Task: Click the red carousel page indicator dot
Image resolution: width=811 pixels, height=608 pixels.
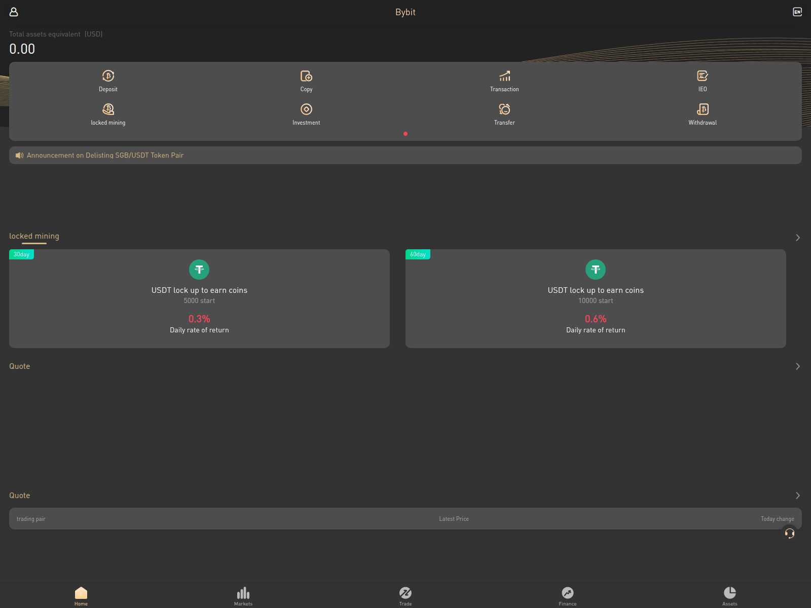Action: (405, 134)
